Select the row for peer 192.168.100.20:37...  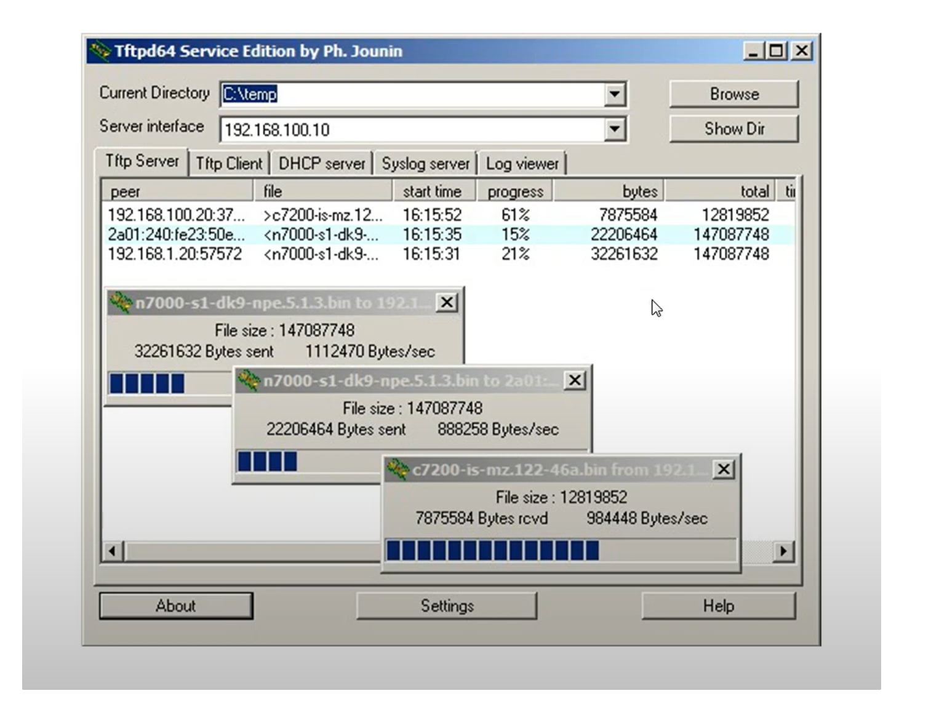pyautogui.click(x=449, y=215)
